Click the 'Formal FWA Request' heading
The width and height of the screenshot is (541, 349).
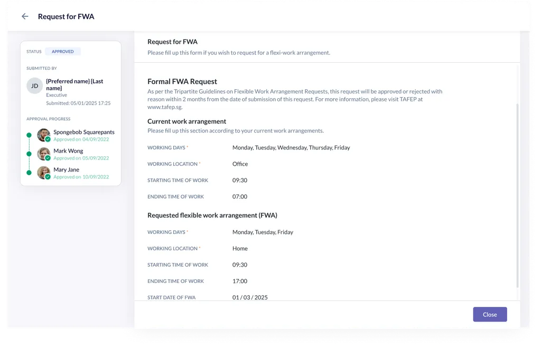[x=182, y=81]
